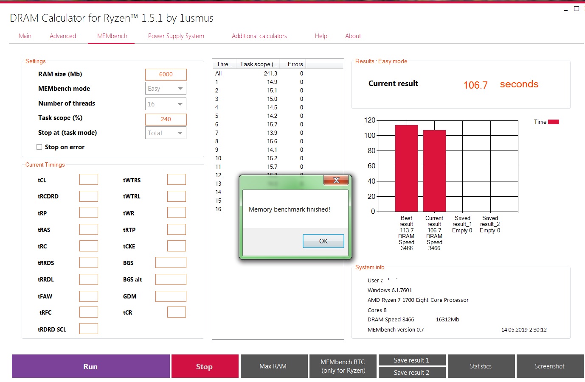Focus the tFAW timing field
585x382 pixels.
pyautogui.click(x=89, y=296)
